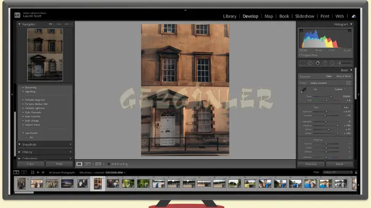Toggle the Original Photo checkbox
Viewport: 371px width, 208px height.
(300, 55)
